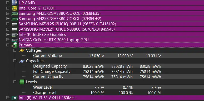Viewport: 204px width, 101px height.
Task: Click the battery icon beside Primary
Action: (14, 45)
